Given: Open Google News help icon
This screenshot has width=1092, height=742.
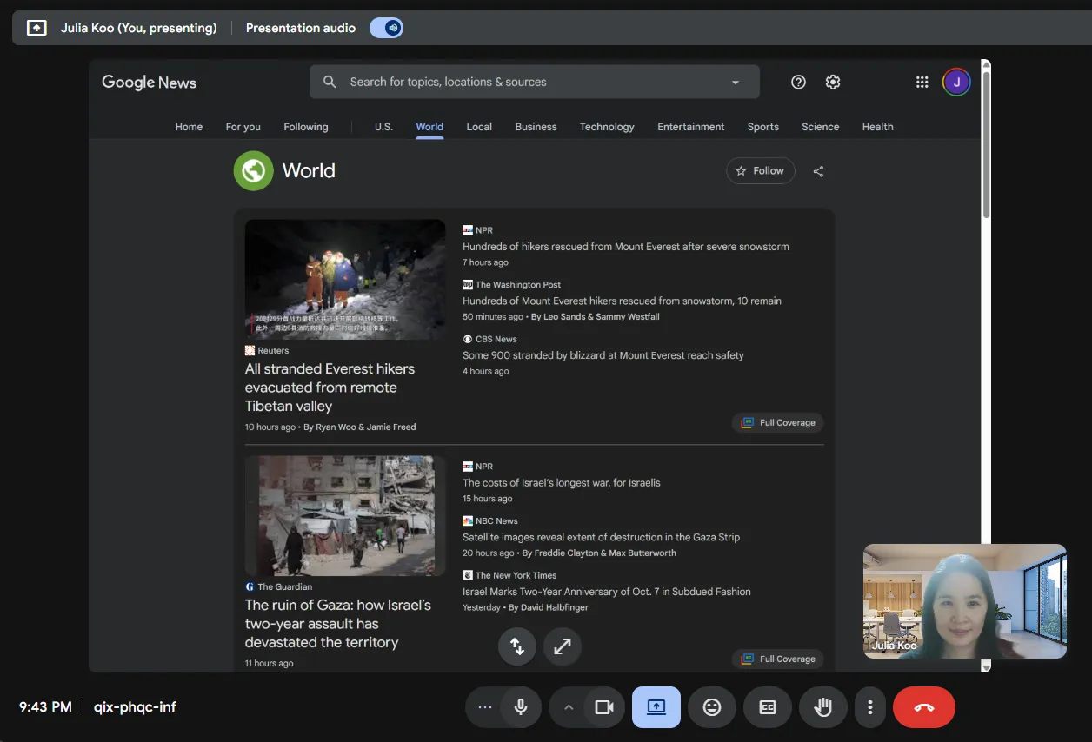Looking at the screenshot, I should [798, 82].
